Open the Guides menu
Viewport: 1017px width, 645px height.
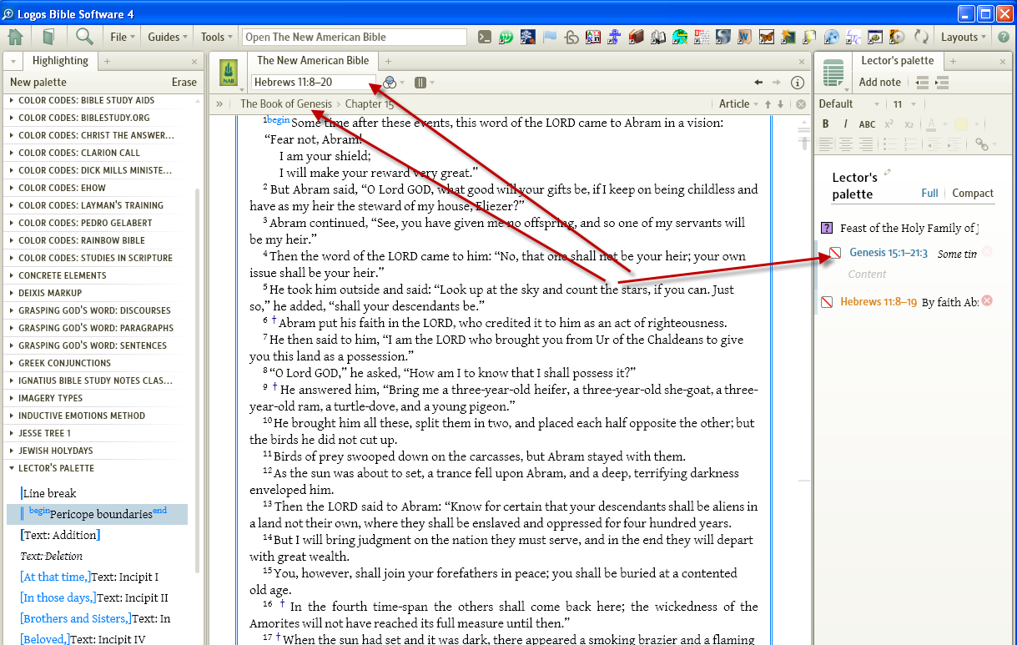(x=168, y=37)
